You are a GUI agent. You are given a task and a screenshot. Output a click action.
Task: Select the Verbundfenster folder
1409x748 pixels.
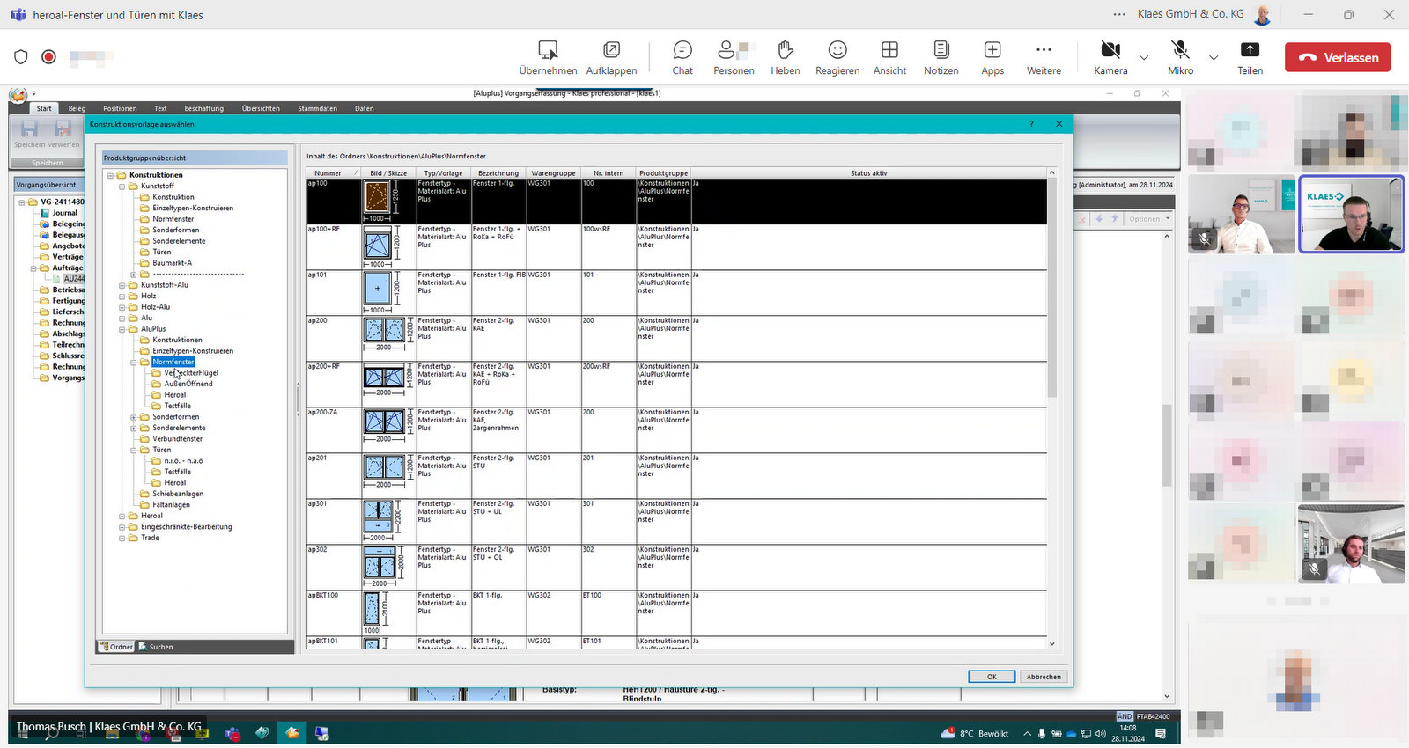177,439
